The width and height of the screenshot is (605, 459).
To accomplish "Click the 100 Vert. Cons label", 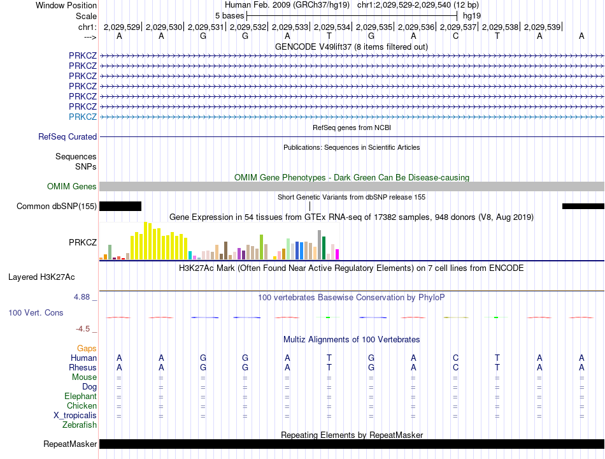I will (x=36, y=312).
